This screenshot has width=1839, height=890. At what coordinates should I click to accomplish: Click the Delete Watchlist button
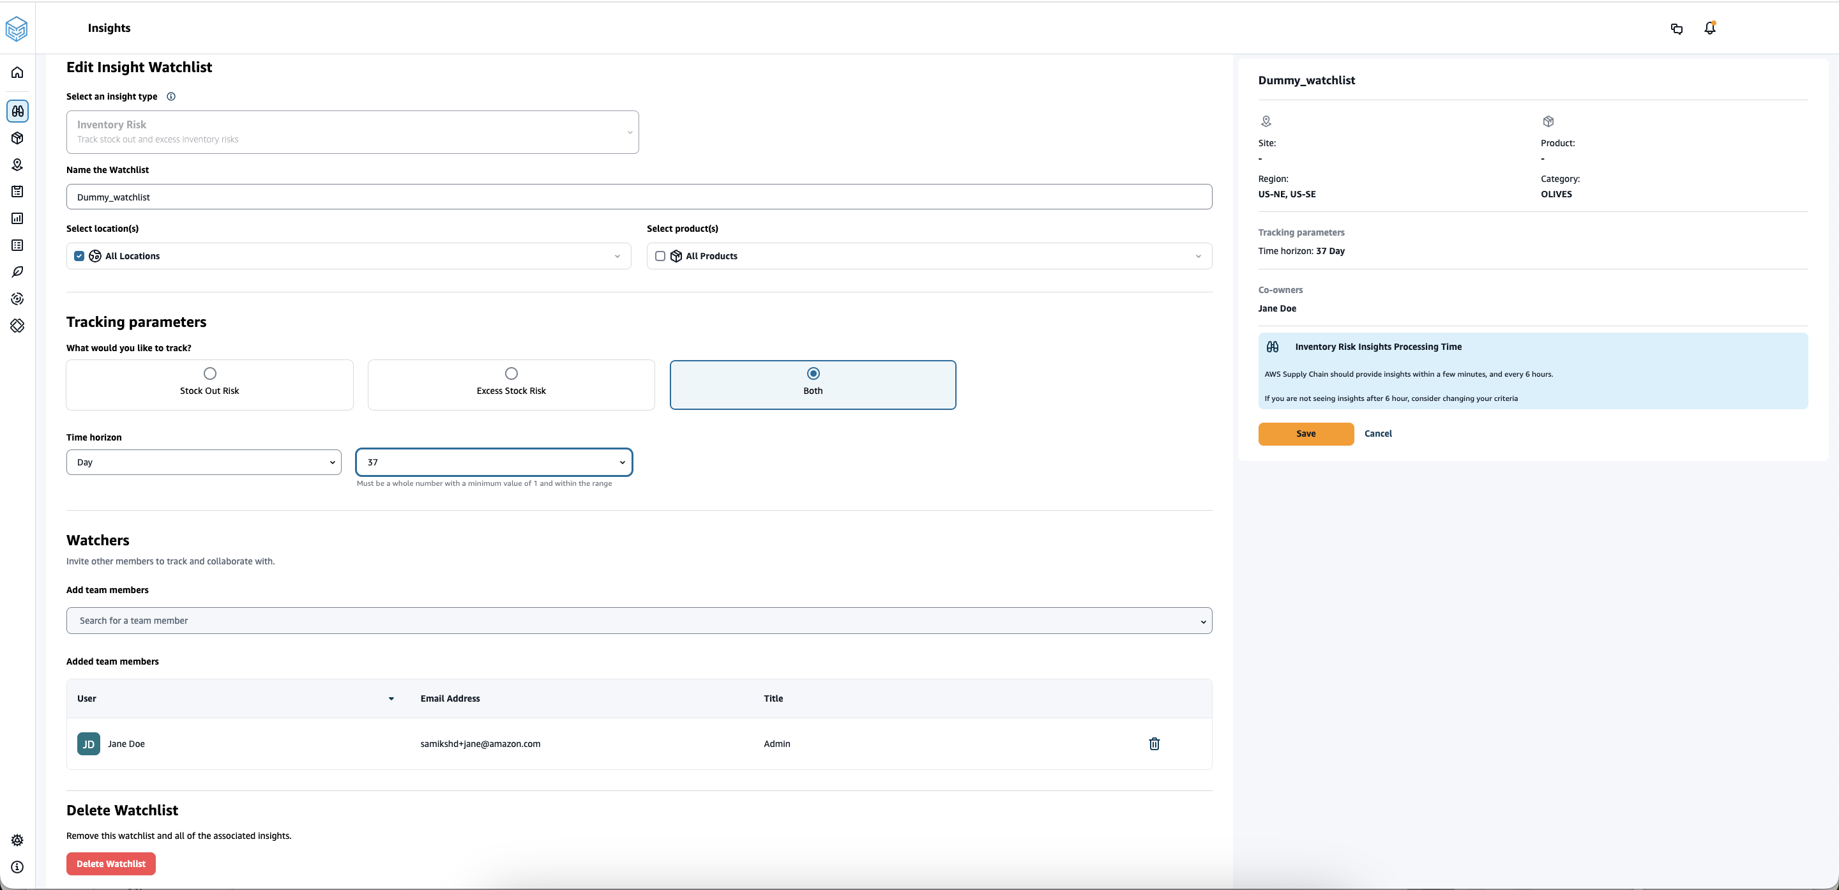(110, 863)
